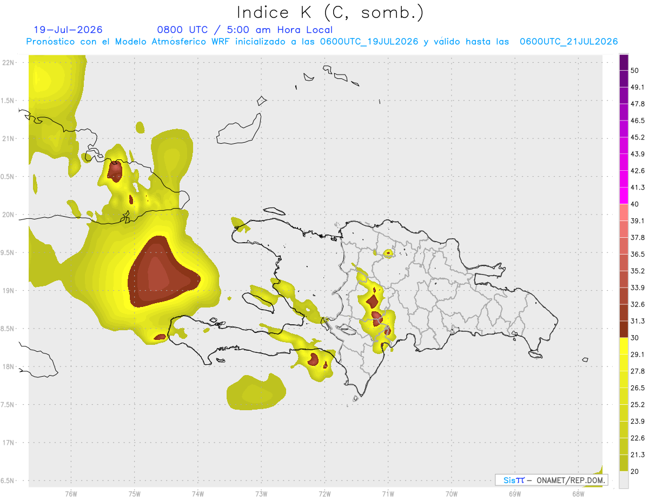Click the '19N' latitude label
Viewport: 649px width, 501px height.
tap(8, 291)
